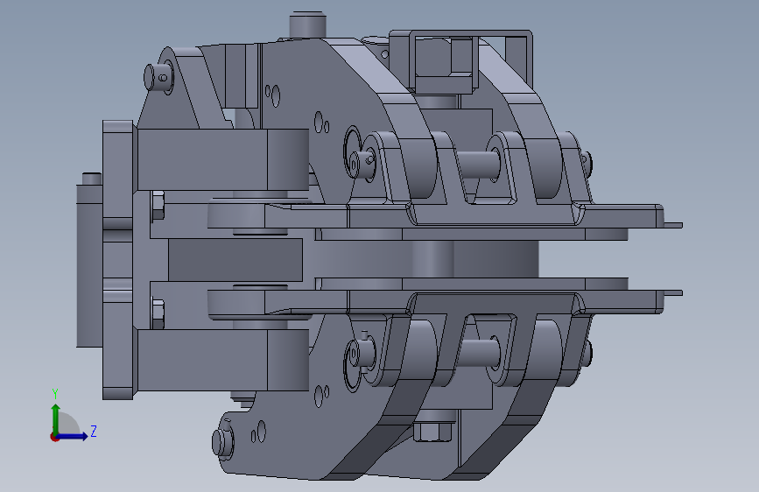Select the upper horizontal shaft between the rollers
This screenshot has height=492, width=759.
click(x=477, y=165)
